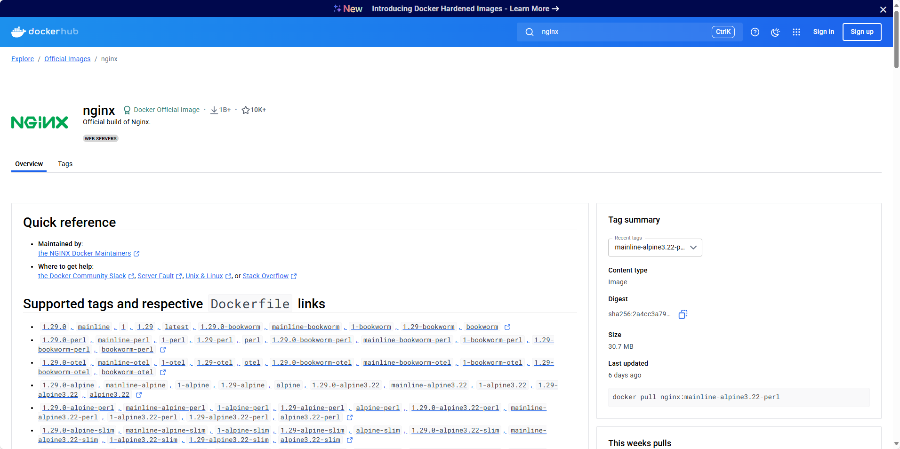Click the docker pull command text
The image size is (900, 449).
(696, 397)
